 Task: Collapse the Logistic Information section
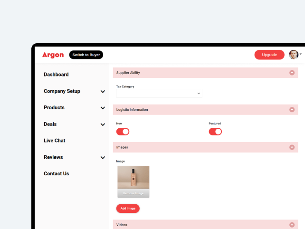tap(292, 110)
